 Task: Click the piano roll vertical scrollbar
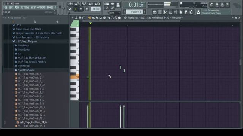240,62
